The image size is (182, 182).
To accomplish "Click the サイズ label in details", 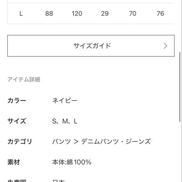I will click(x=17, y=121).
